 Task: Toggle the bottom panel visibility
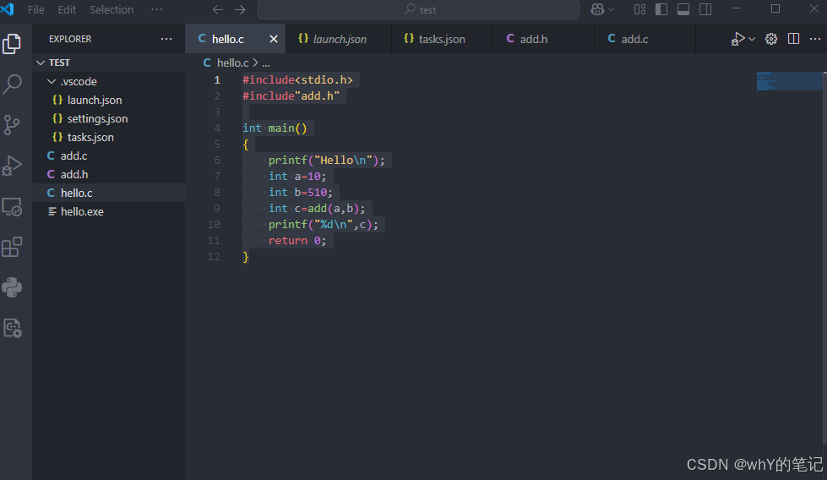click(683, 9)
